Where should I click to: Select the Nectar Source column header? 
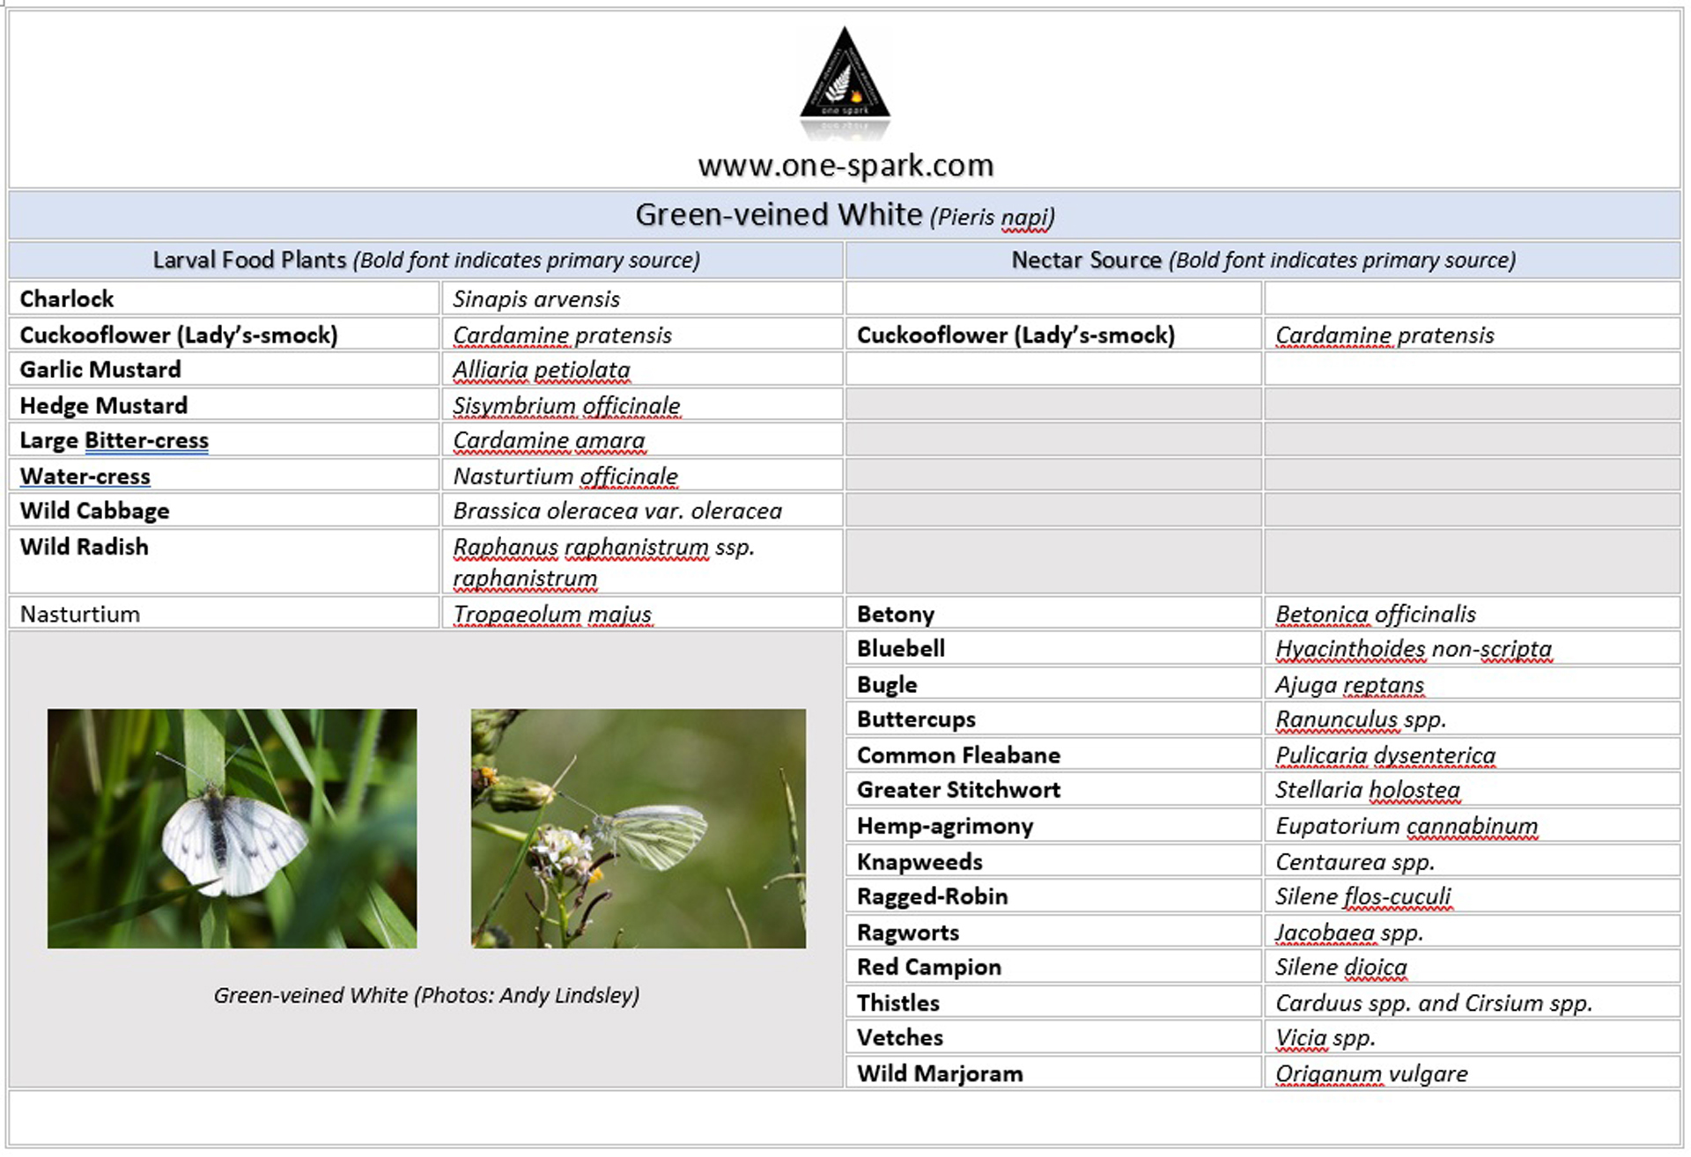click(x=1264, y=261)
